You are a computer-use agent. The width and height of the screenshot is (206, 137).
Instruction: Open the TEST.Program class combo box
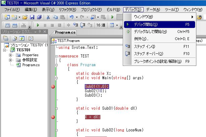coord(87,41)
